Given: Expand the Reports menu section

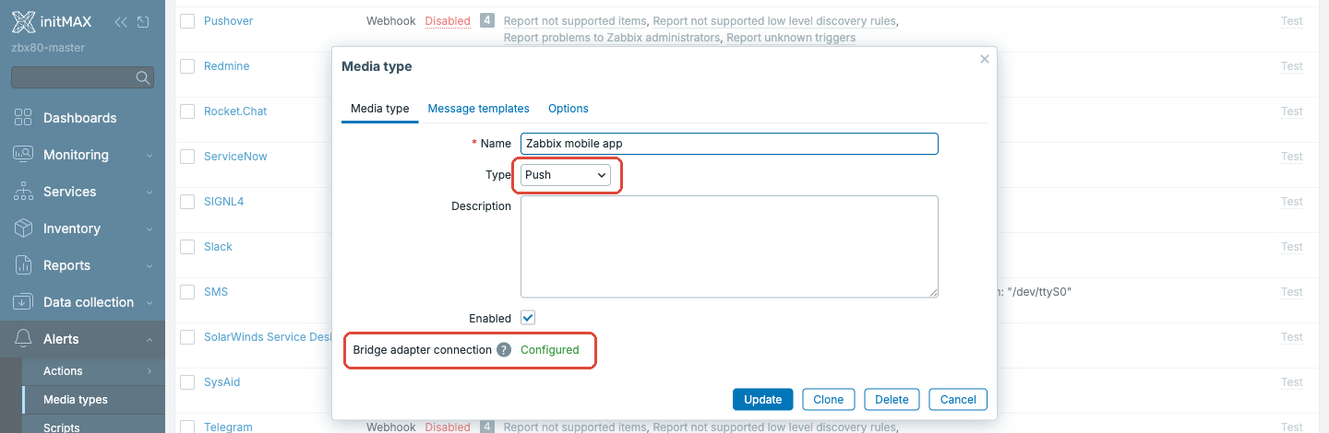Looking at the screenshot, I should [x=149, y=265].
